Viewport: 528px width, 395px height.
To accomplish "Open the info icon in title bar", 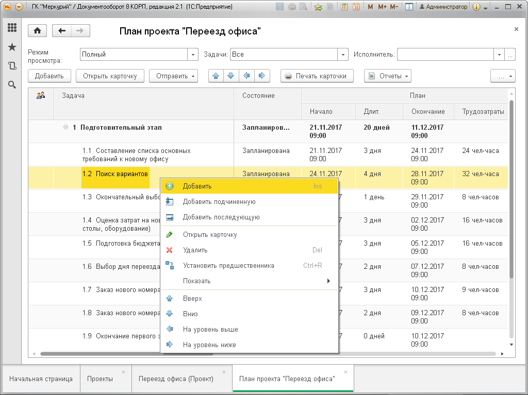I will (x=476, y=7).
